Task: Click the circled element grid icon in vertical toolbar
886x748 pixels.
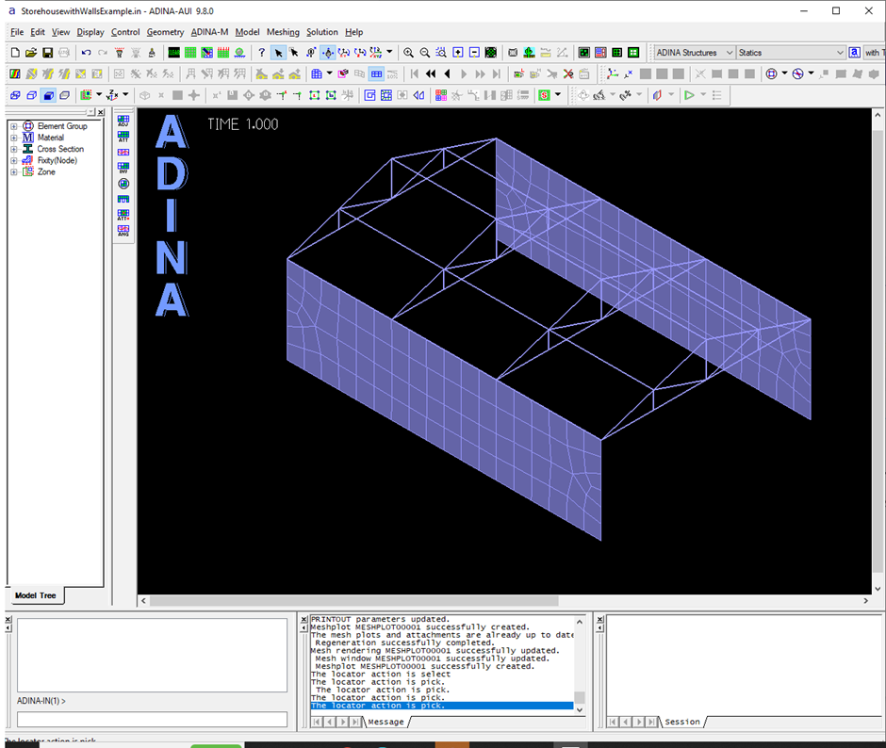Action: click(x=123, y=184)
